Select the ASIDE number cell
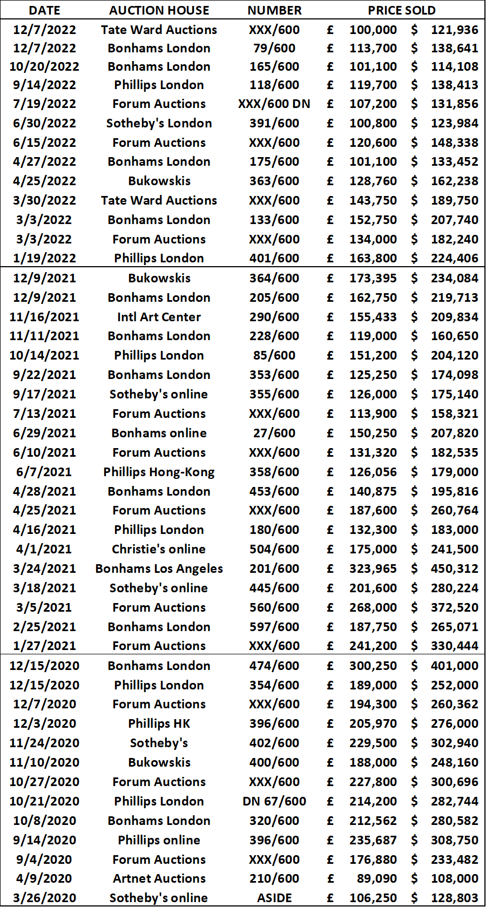The image size is (486, 907). pyautogui.click(x=274, y=898)
